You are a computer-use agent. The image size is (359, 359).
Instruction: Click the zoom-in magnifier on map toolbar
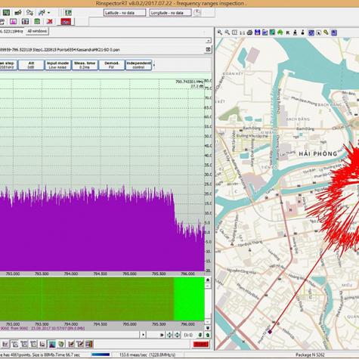coord(220,32)
